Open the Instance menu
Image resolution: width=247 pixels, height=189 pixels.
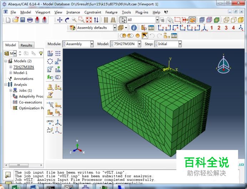pos(73,12)
